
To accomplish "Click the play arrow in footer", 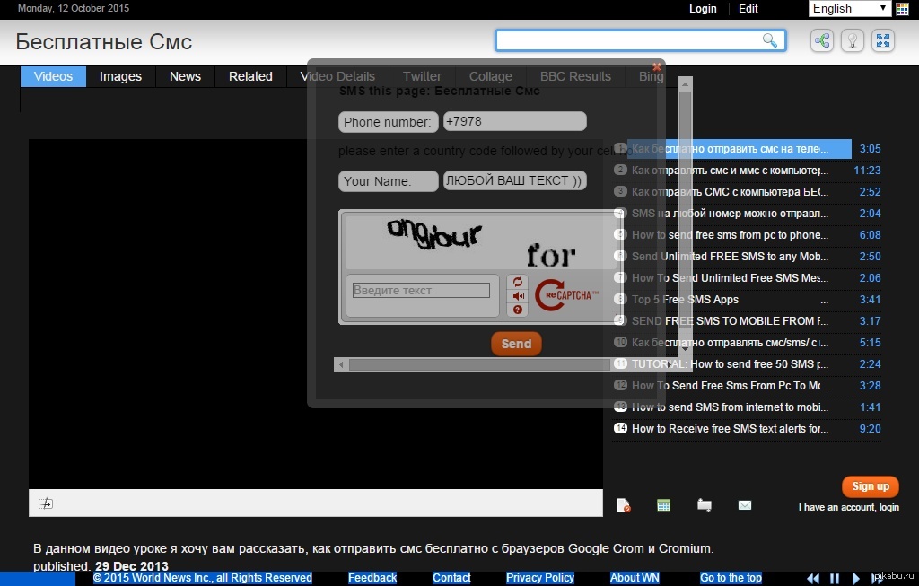I will (x=855, y=579).
